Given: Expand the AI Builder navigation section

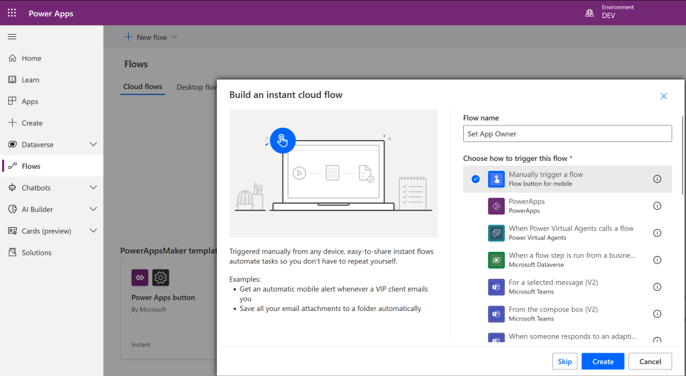Looking at the screenshot, I should click(x=93, y=209).
